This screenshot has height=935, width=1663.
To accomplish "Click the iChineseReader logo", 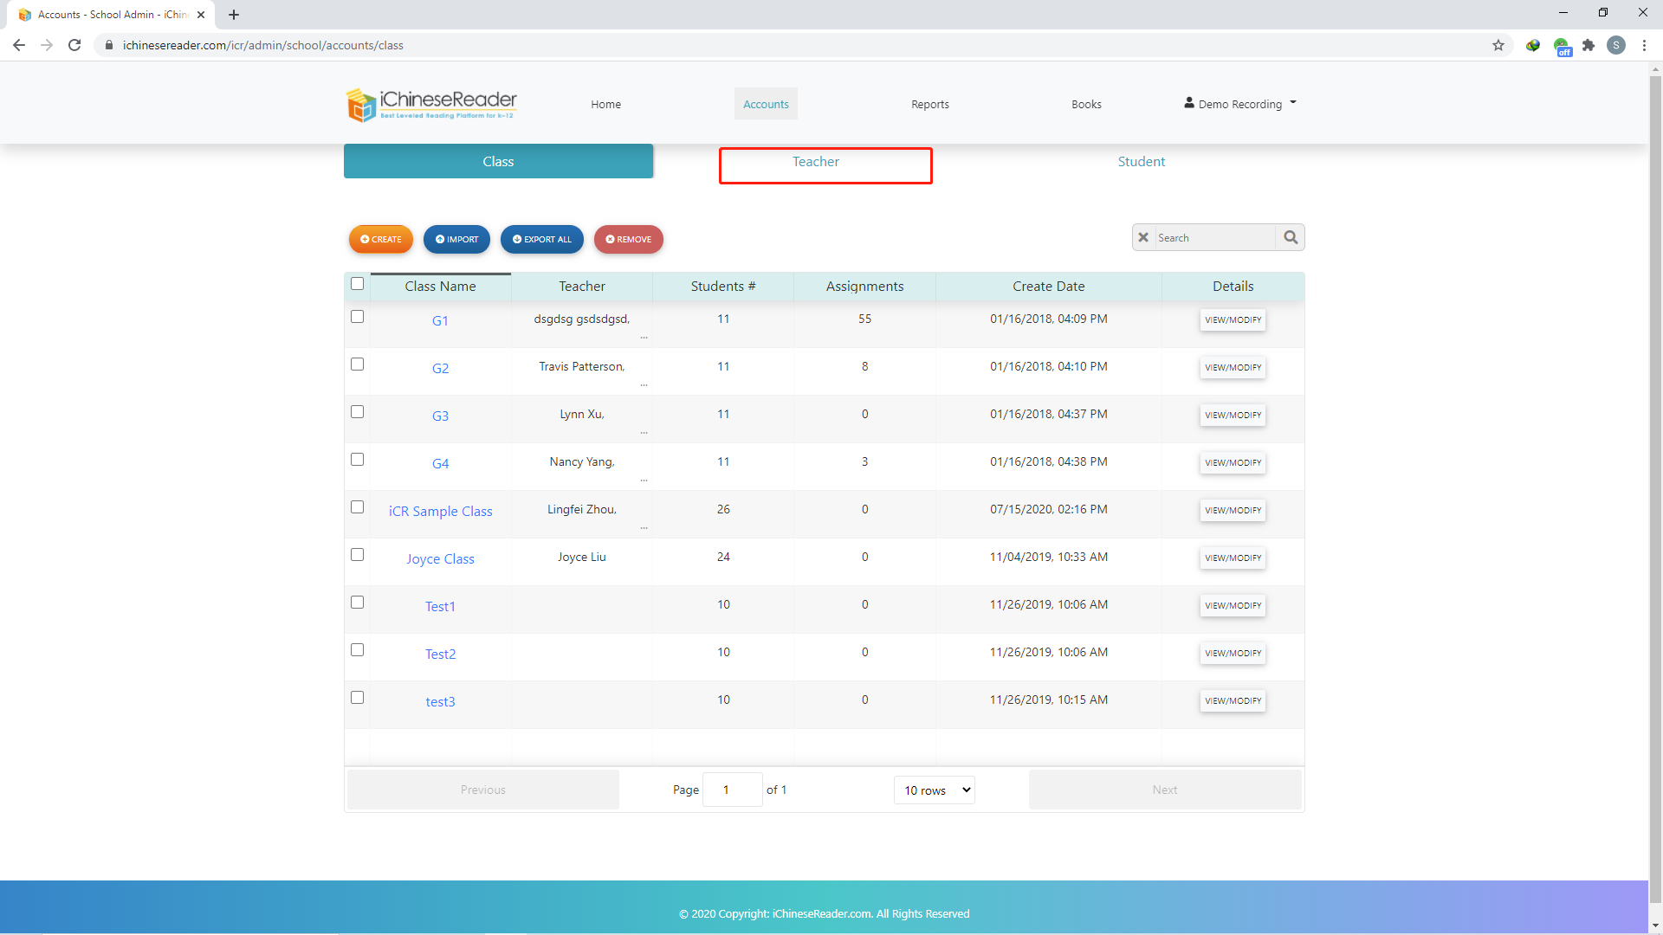I will tap(431, 104).
